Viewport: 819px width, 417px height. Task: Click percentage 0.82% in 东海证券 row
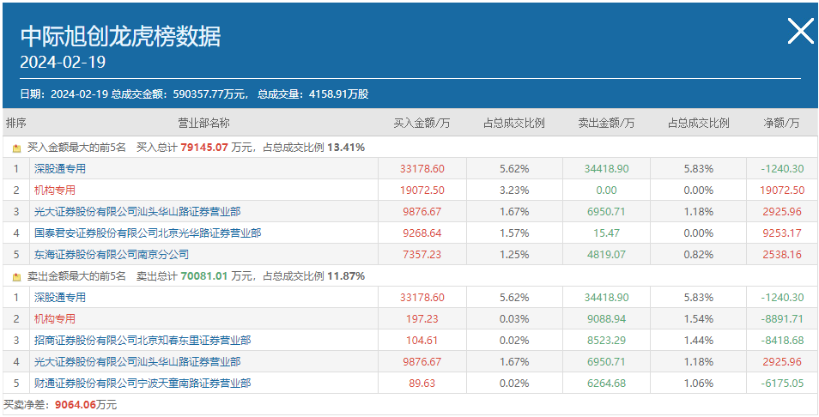click(x=699, y=254)
